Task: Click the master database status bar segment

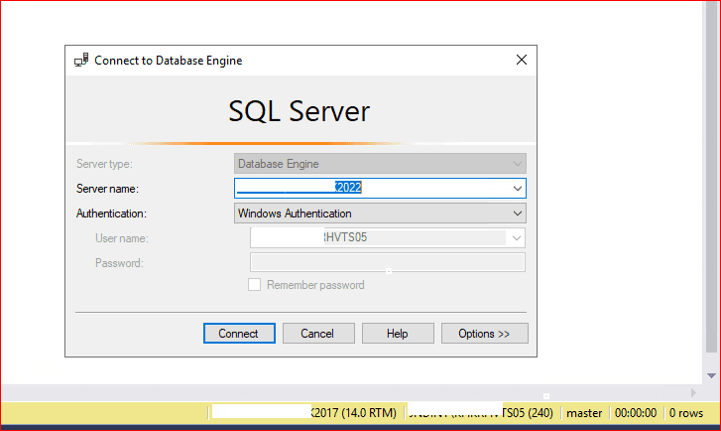Action: tap(584, 413)
